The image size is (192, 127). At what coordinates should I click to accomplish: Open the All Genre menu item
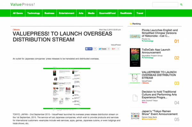point(18,13)
